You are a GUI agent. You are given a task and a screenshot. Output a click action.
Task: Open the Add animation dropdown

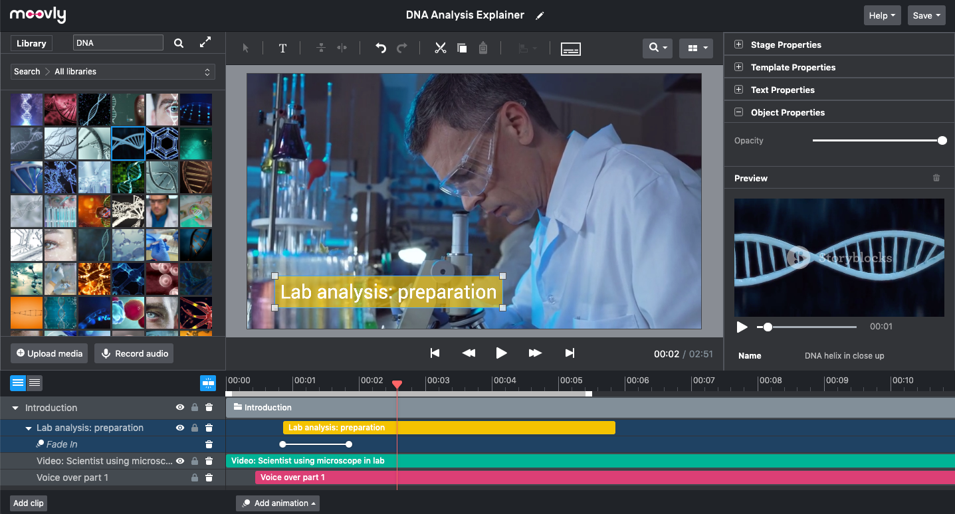tap(278, 503)
